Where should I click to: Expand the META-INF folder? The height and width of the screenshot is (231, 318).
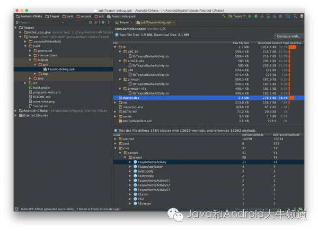click(x=116, y=112)
